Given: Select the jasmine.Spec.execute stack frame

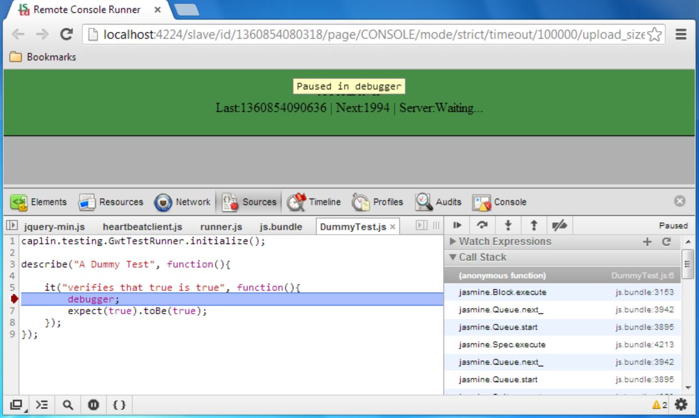Looking at the screenshot, I should pyautogui.click(x=562, y=345).
